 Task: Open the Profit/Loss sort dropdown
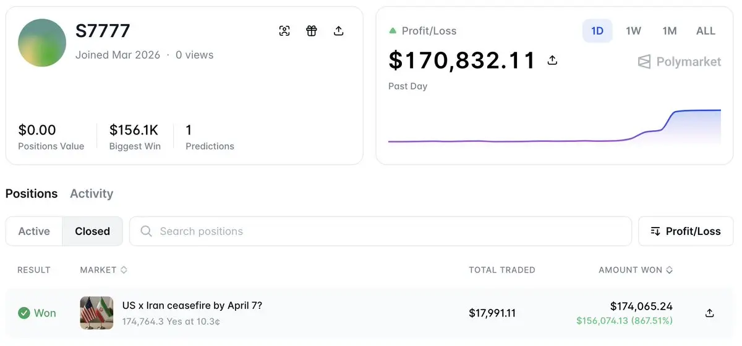686,231
